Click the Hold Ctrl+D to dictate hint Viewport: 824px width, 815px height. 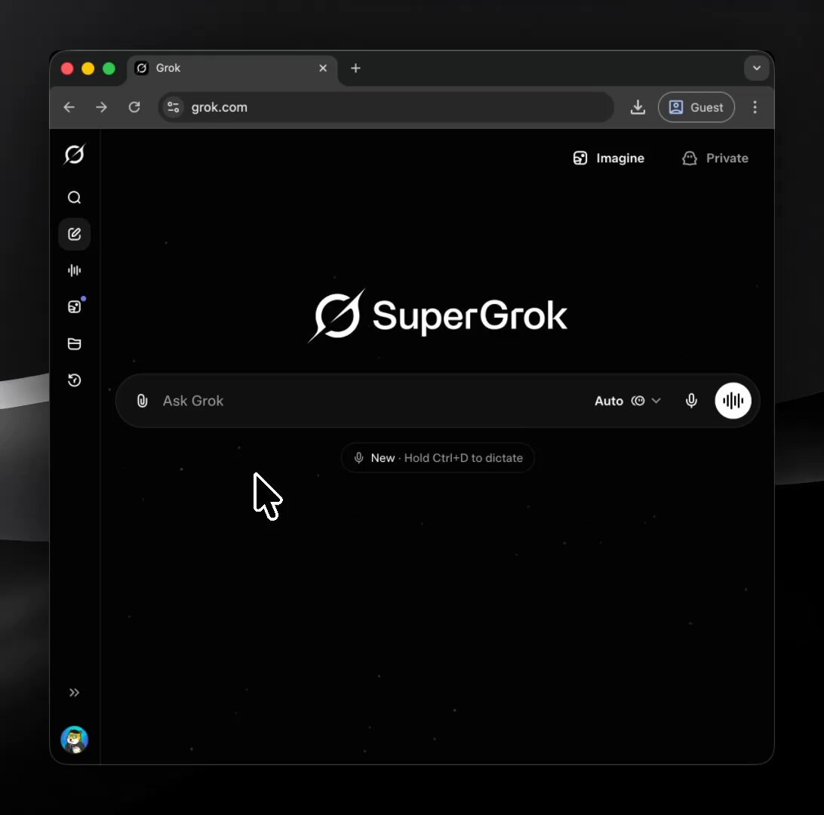(x=438, y=457)
